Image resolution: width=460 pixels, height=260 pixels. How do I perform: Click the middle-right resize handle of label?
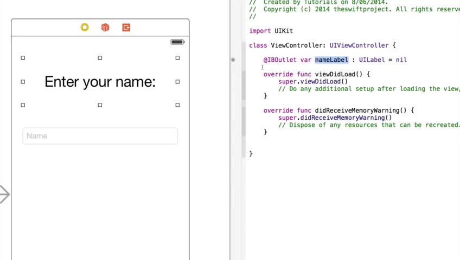click(x=177, y=82)
